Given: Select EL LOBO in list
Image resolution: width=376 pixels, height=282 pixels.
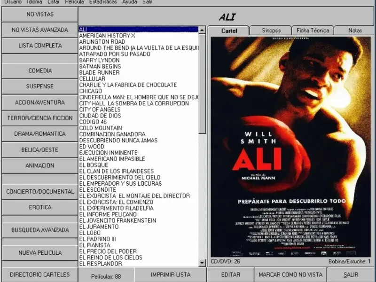Looking at the screenshot, I should [138, 233].
